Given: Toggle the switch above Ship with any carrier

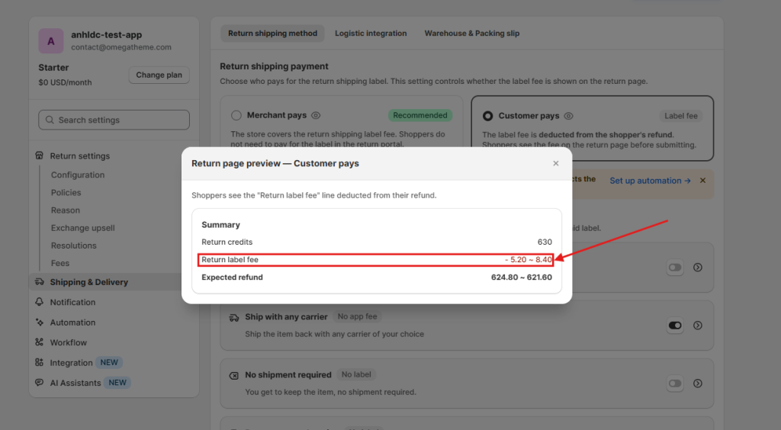Looking at the screenshot, I should click(x=675, y=268).
